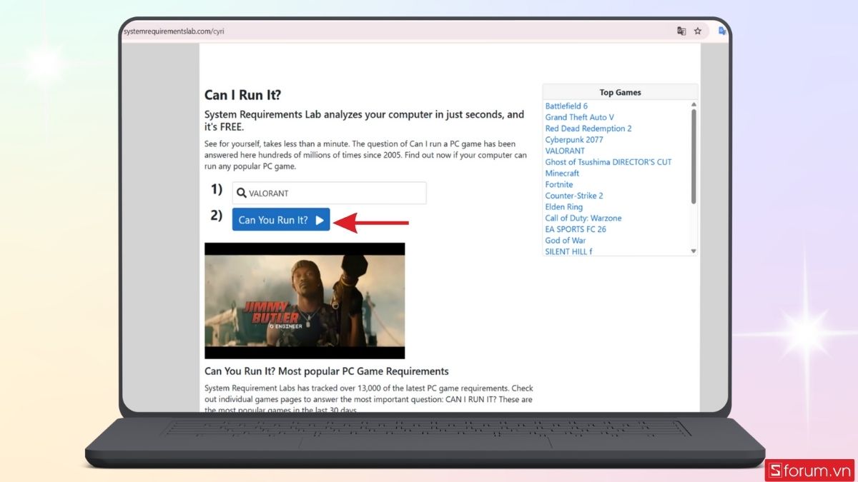This screenshot has width=858, height=482.
Task: Choose Ghost of Tsushima DIRECTOR'S CUT link
Action: coord(608,162)
